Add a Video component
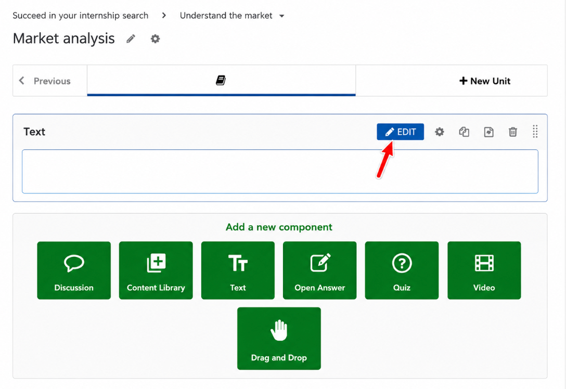The width and height of the screenshot is (566, 389). [x=484, y=270]
